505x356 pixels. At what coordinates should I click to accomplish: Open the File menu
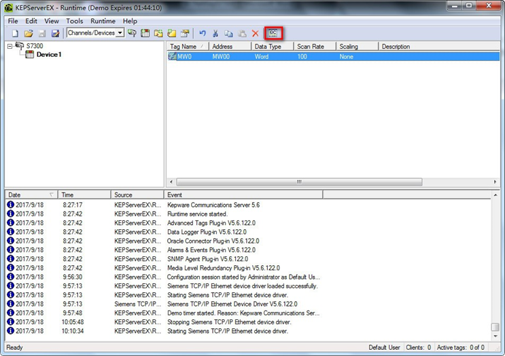pos(13,21)
